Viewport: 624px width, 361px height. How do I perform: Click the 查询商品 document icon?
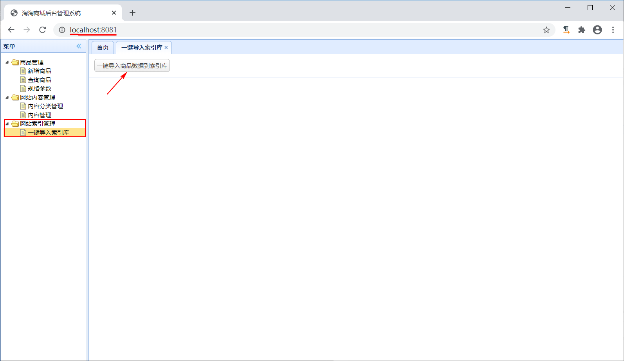click(23, 80)
